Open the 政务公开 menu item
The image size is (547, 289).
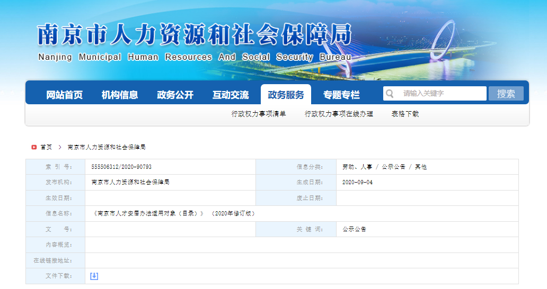point(175,95)
